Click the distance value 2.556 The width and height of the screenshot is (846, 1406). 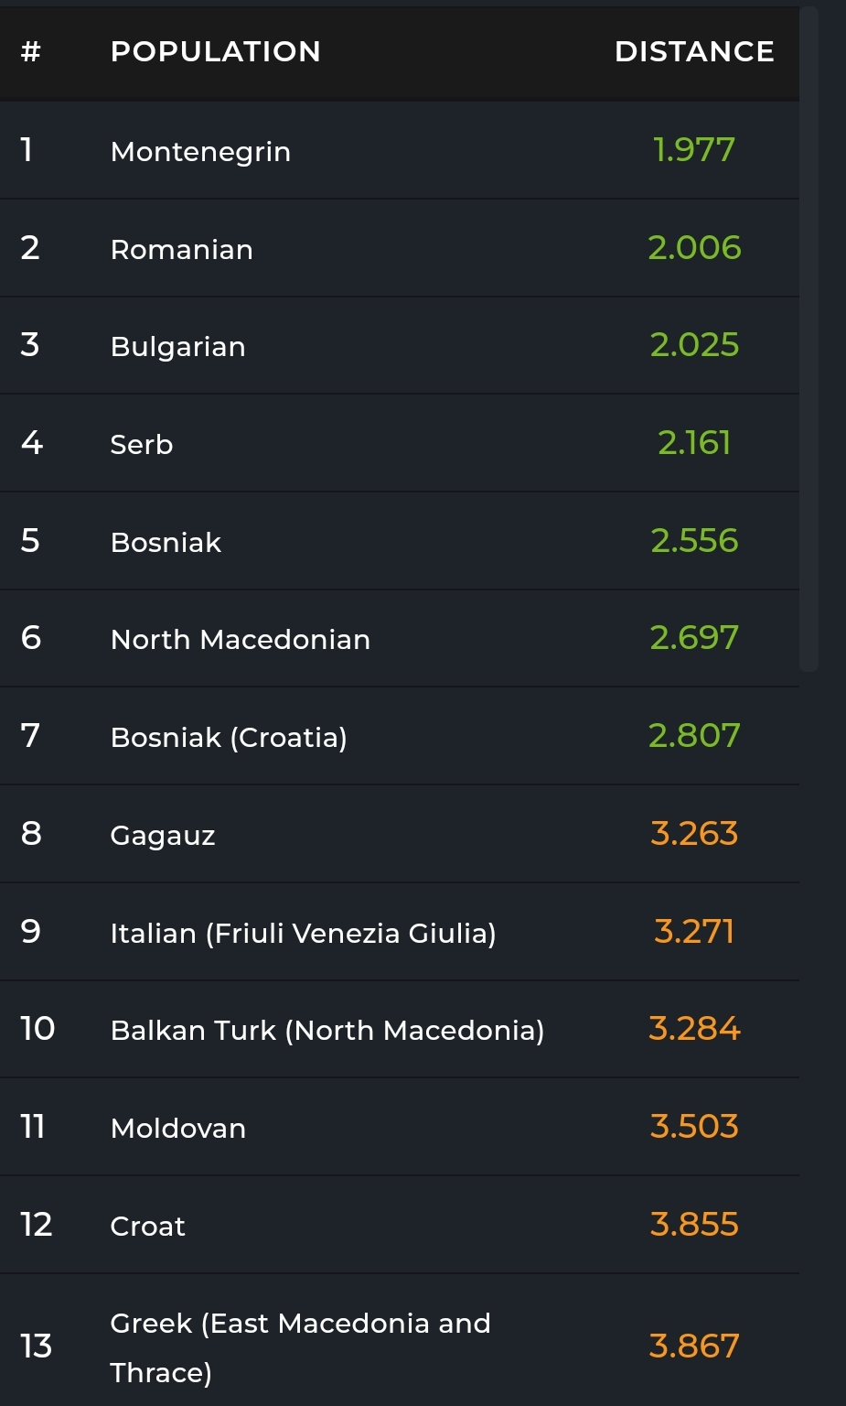[694, 541]
